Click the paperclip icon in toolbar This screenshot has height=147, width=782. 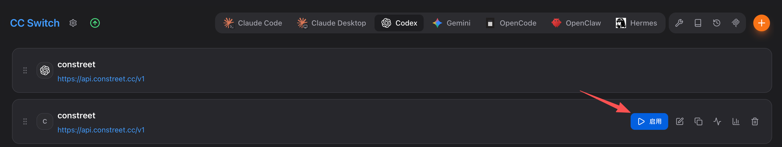pos(736,23)
